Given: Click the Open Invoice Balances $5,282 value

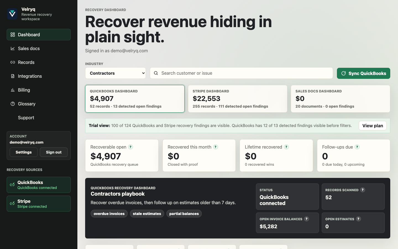Looking at the screenshot, I should pyautogui.click(x=268, y=226).
